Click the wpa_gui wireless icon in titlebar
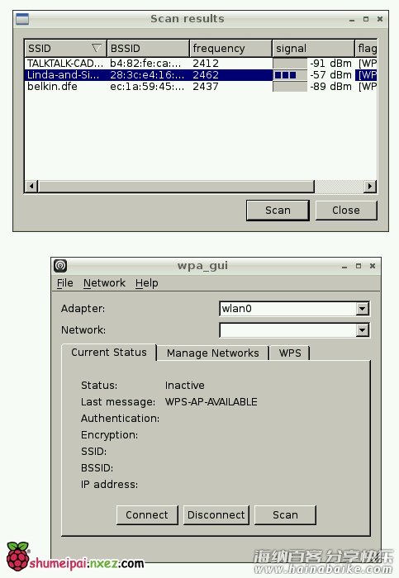Screen dimensions: 399x578 (60, 265)
